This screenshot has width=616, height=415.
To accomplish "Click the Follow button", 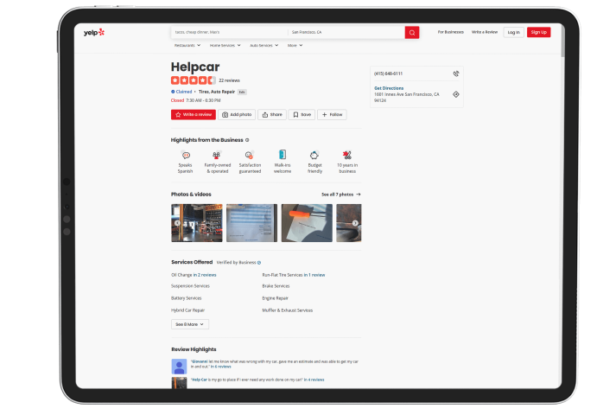I will pos(332,115).
